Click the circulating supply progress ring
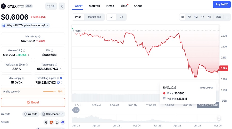The height and width of the screenshot is (129, 232). [x=58, y=83]
